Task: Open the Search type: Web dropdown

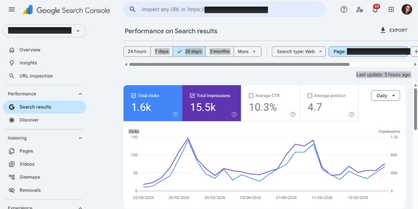Action: (x=298, y=51)
